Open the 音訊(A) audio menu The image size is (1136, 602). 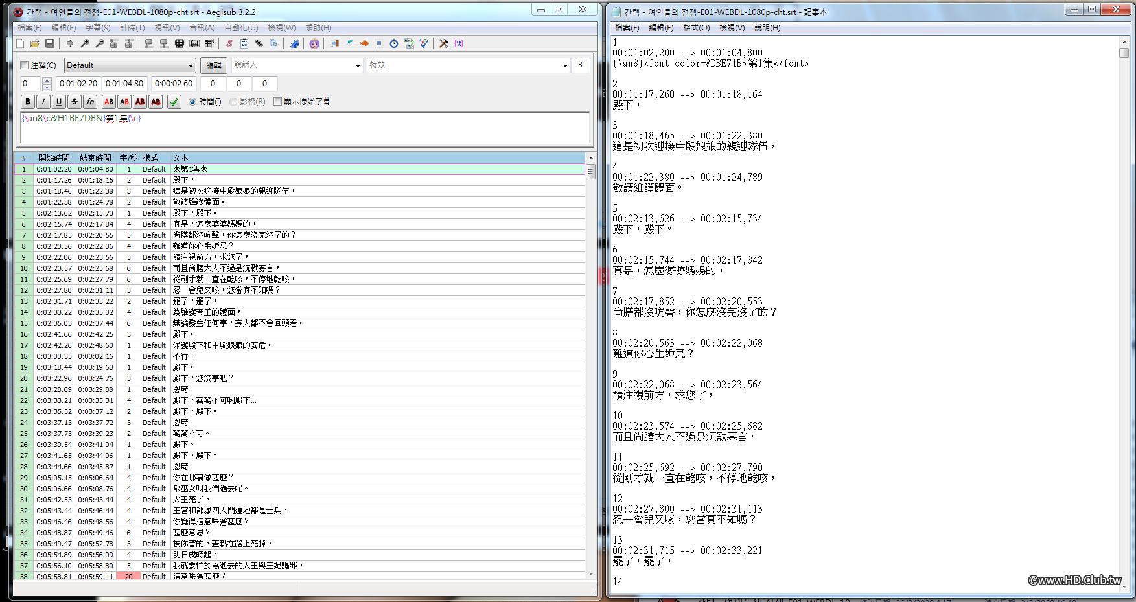[x=202, y=28]
